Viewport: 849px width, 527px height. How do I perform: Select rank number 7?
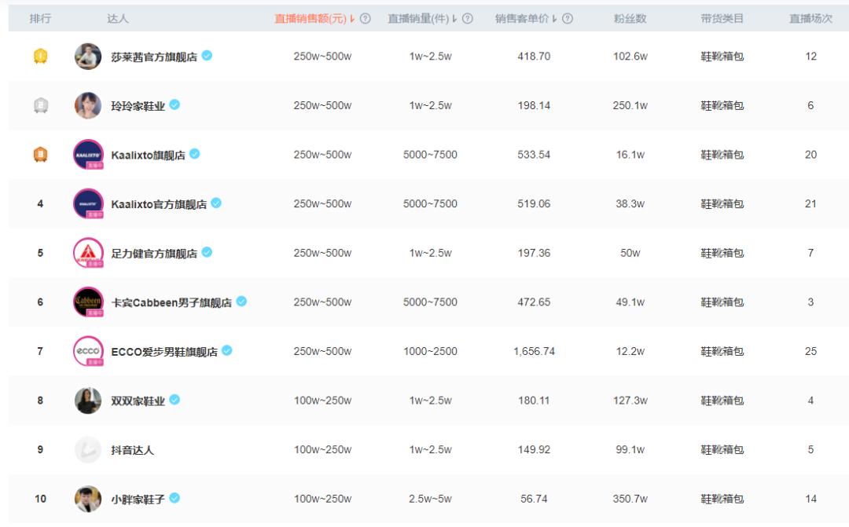coord(40,351)
